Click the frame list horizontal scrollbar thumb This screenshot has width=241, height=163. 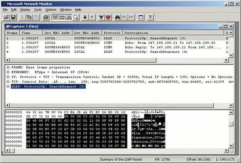(83, 60)
